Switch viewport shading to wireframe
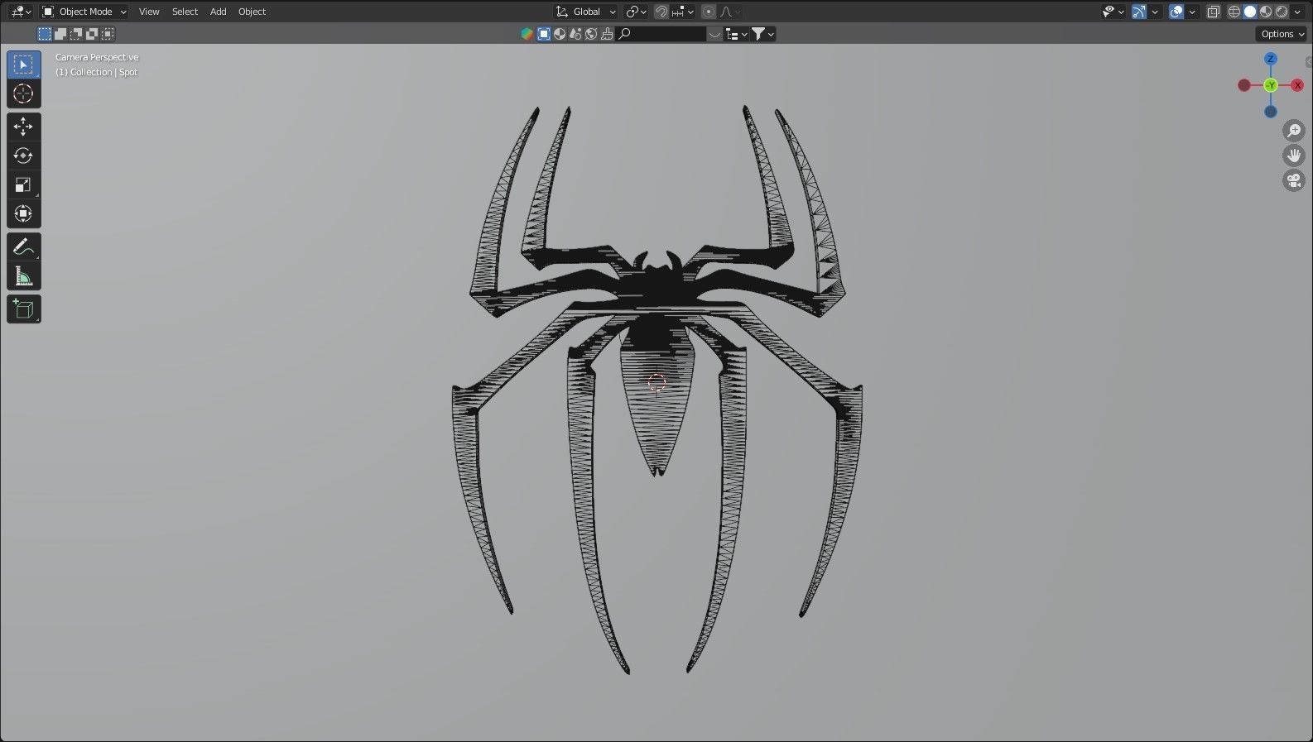 (x=1234, y=12)
